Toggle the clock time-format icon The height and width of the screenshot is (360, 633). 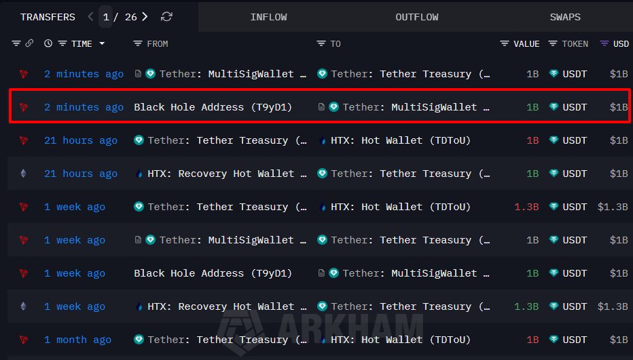[x=48, y=43]
